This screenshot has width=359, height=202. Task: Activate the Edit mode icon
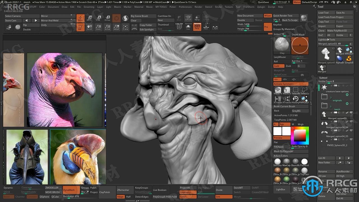point(80,27)
